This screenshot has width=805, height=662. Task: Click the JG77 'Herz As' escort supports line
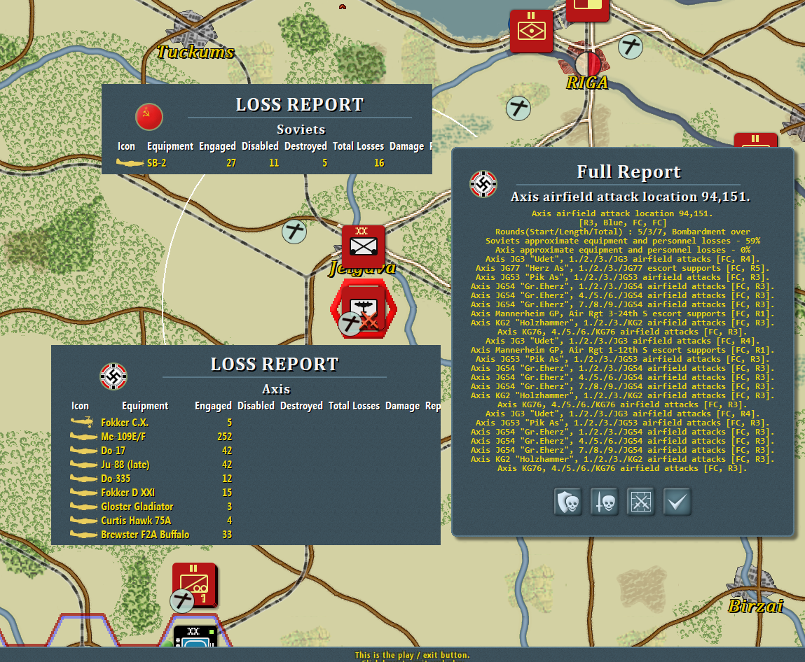click(622, 268)
